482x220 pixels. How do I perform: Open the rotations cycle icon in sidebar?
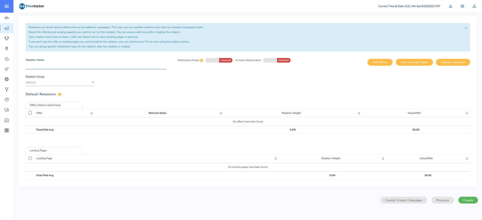(x=7, y=59)
